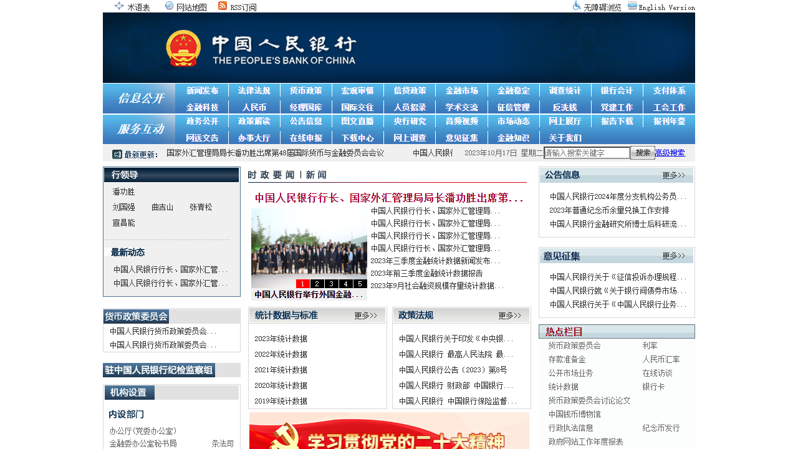This screenshot has height=449, width=798.
Task: Click the 术语表 crosshair icon
Action: point(118,6)
